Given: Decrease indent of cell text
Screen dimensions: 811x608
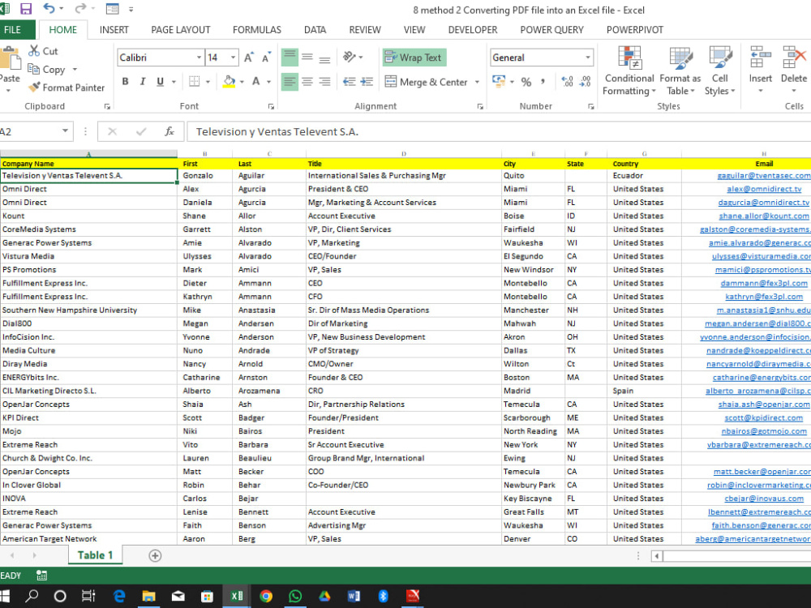Looking at the screenshot, I should [349, 81].
